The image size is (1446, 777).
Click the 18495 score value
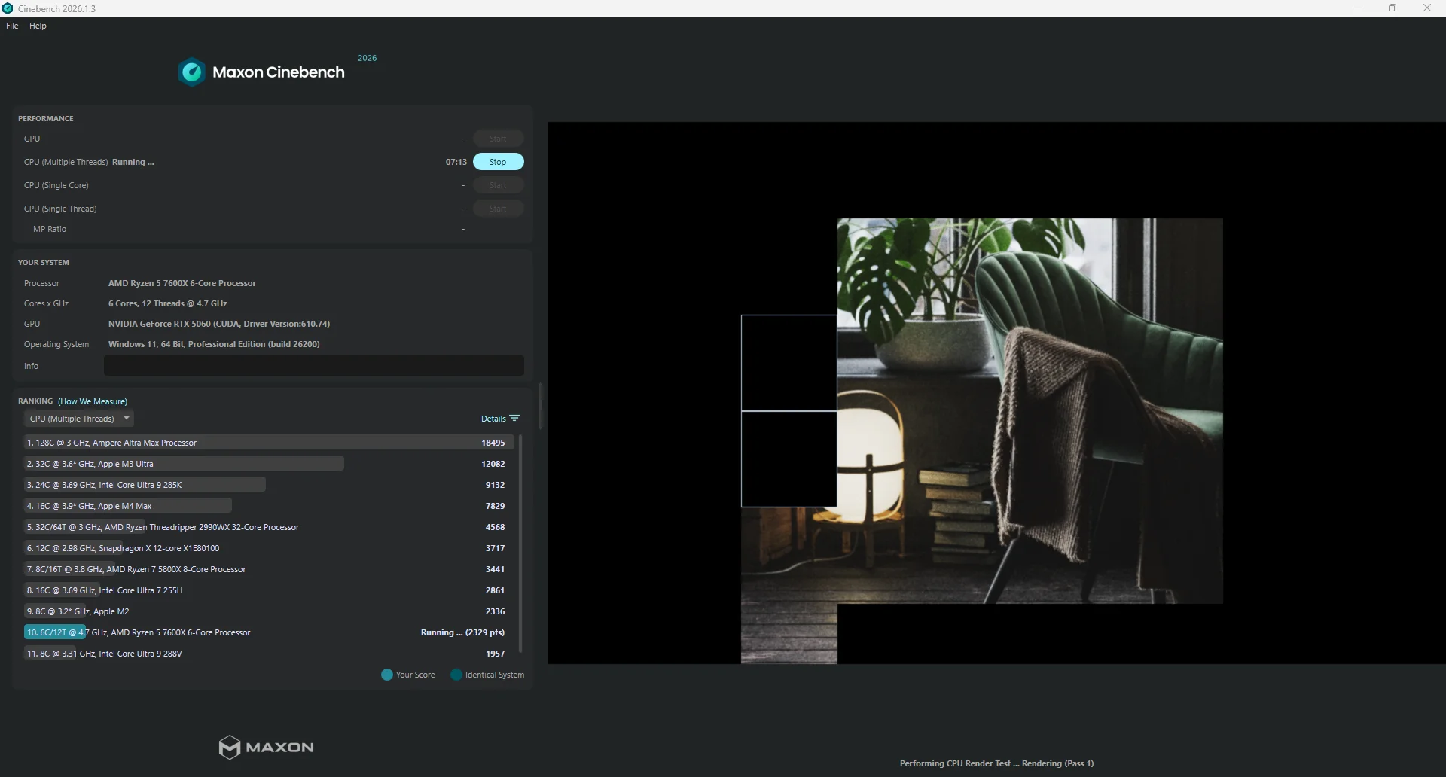click(493, 443)
